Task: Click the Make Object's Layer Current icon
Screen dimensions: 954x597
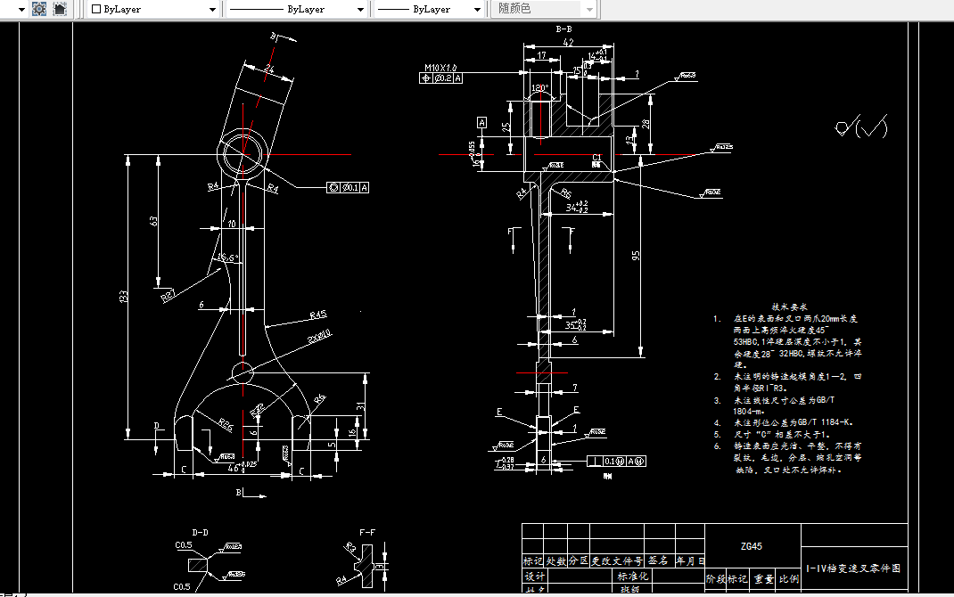Action: [60, 9]
